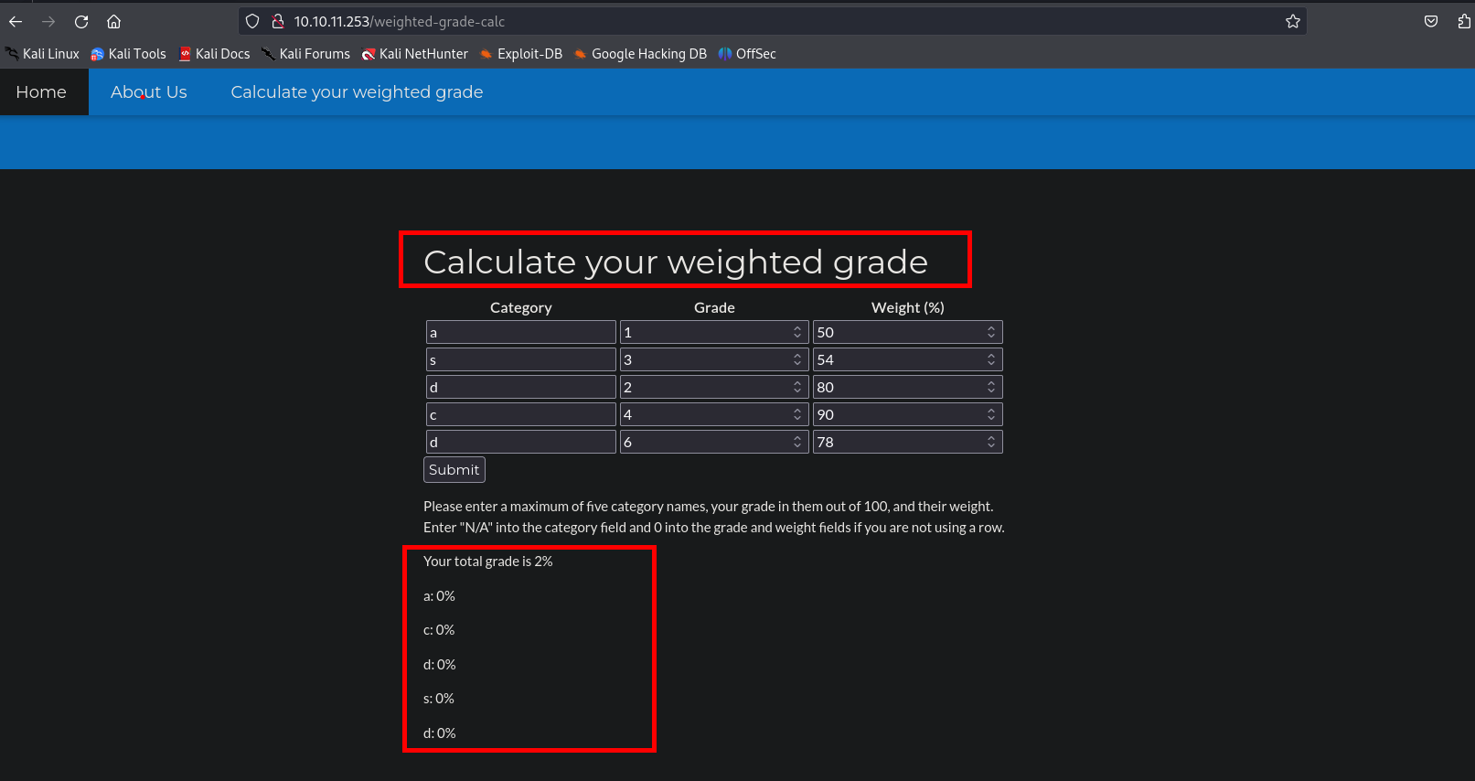Click the spinner on Weight field showing 90
Screen dimensions: 1475x781
(991, 414)
